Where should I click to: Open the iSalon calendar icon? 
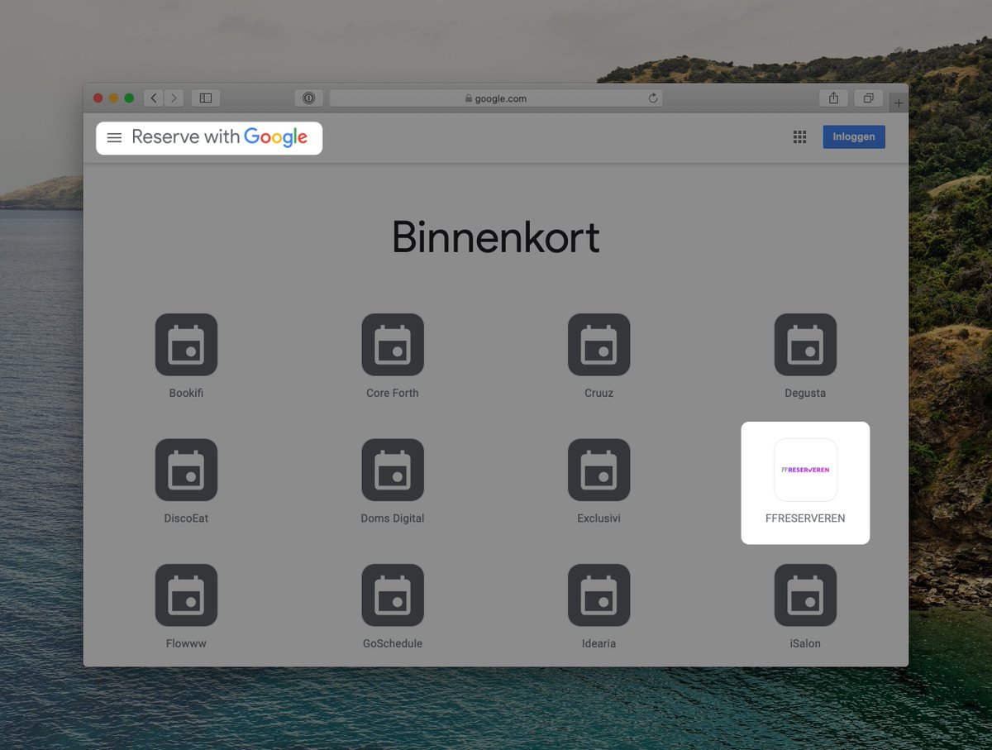pos(805,595)
